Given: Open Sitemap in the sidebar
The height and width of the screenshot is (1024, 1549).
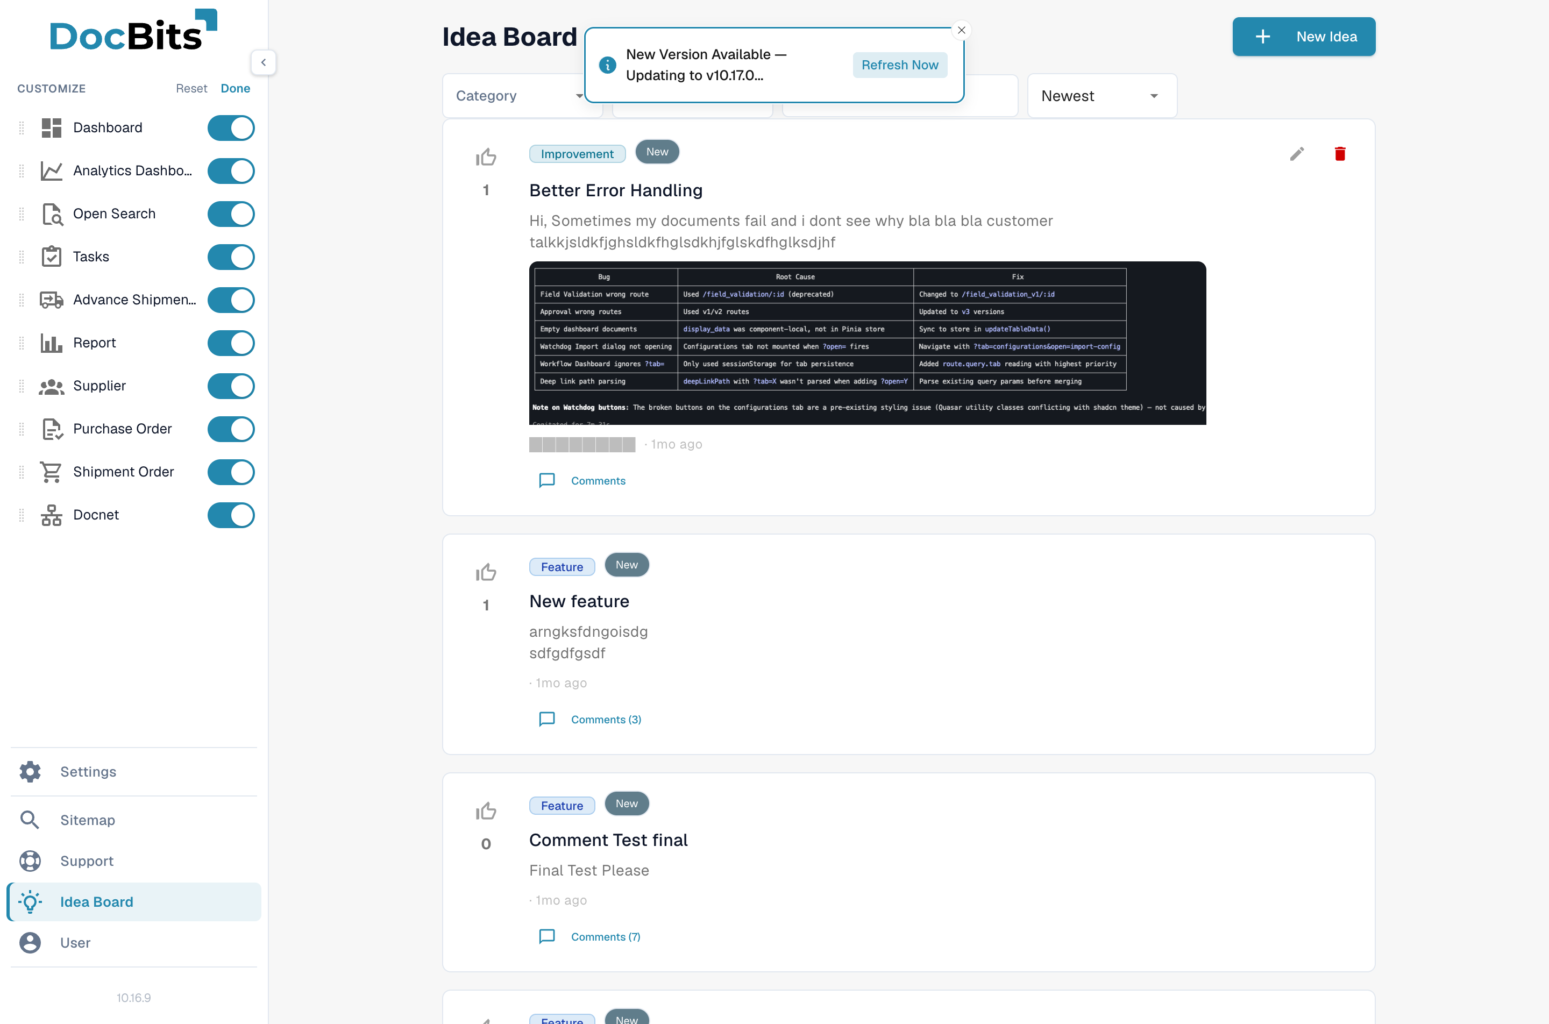Looking at the screenshot, I should pos(134,820).
